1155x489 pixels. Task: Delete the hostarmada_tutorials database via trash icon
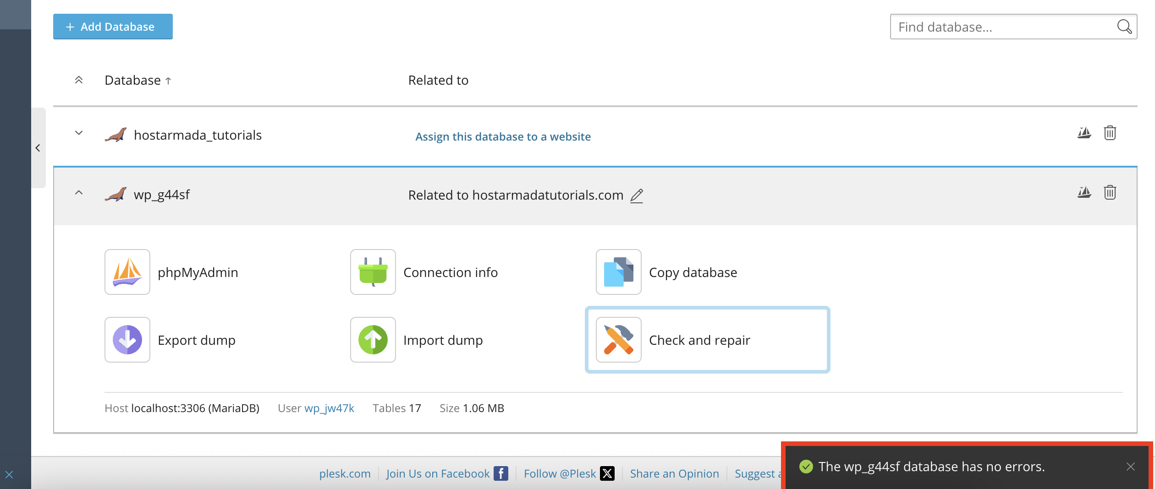click(1110, 133)
